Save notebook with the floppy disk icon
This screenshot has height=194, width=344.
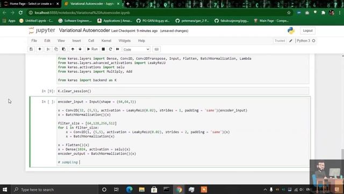31,49
